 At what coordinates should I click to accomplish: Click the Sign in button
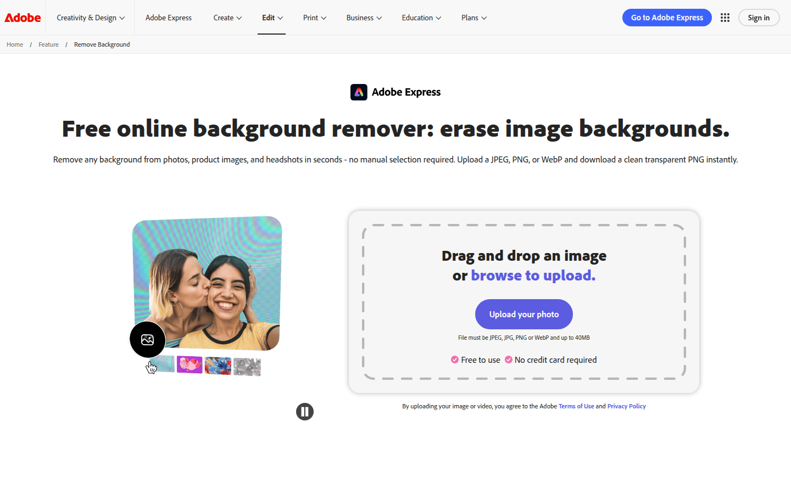click(759, 18)
